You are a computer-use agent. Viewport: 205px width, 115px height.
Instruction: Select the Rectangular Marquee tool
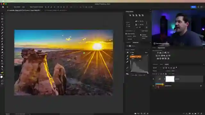pyautogui.click(x=2, y=16)
